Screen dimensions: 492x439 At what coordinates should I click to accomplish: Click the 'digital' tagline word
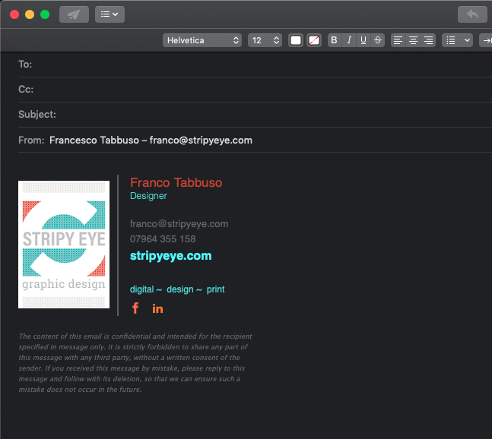coord(142,289)
